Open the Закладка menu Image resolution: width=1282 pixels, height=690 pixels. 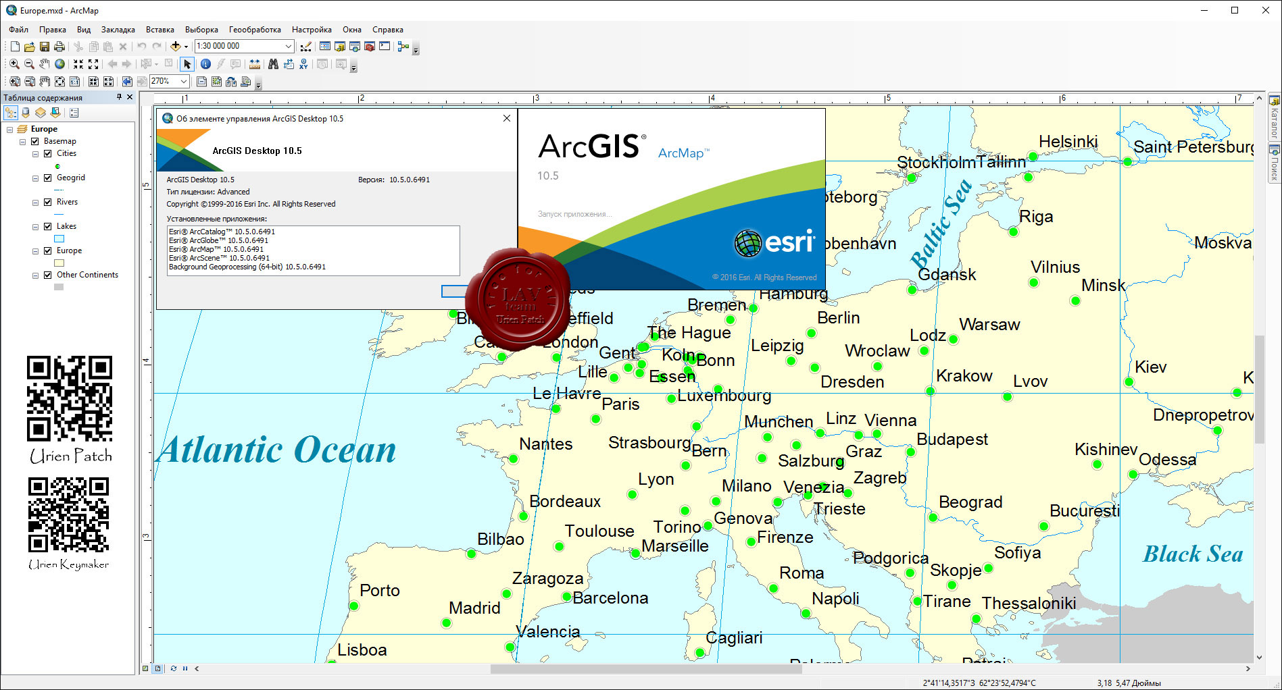tap(118, 30)
